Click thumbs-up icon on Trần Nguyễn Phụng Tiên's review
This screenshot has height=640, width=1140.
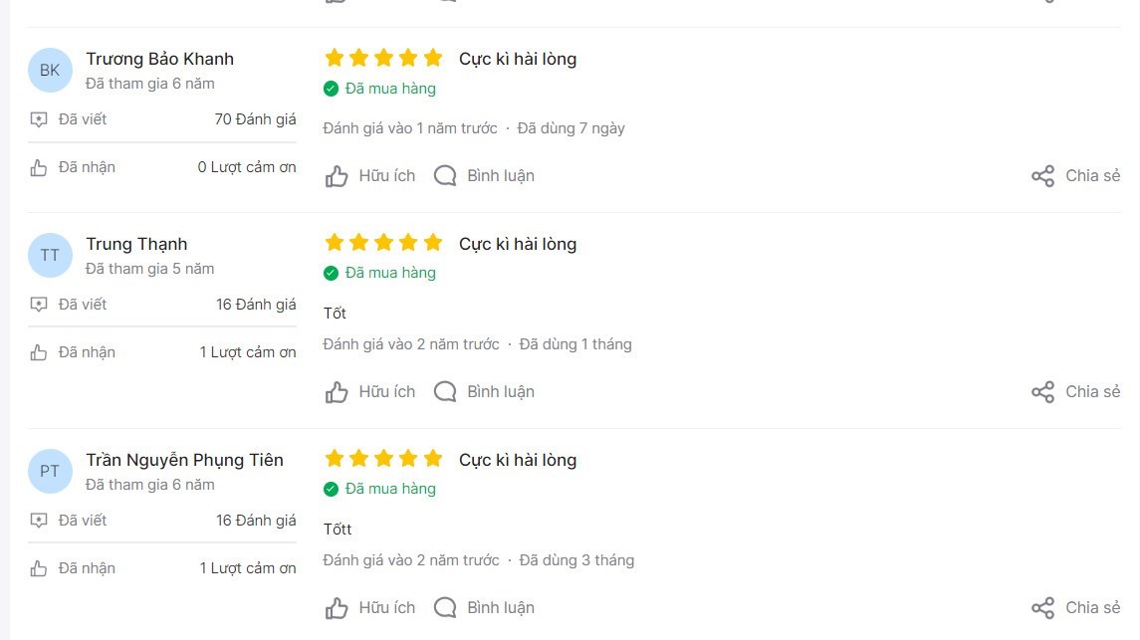336,608
